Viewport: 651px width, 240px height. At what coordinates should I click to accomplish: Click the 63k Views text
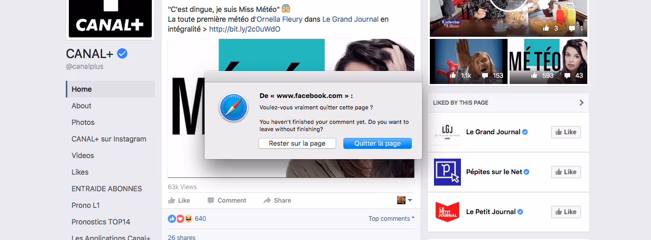pyautogui.click(x=182, y=187)
